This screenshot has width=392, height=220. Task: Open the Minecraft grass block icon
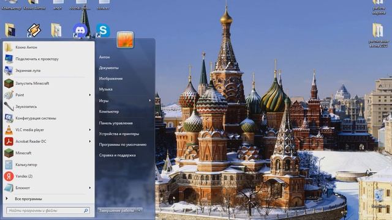tap(9, 153)
